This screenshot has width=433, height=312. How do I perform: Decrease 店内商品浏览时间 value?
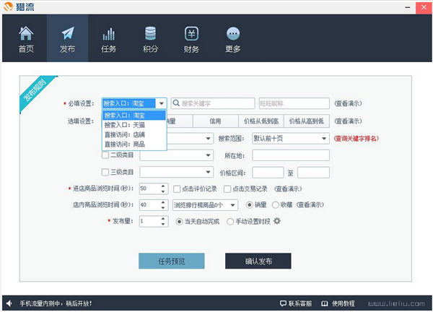(x=163, y=207)
